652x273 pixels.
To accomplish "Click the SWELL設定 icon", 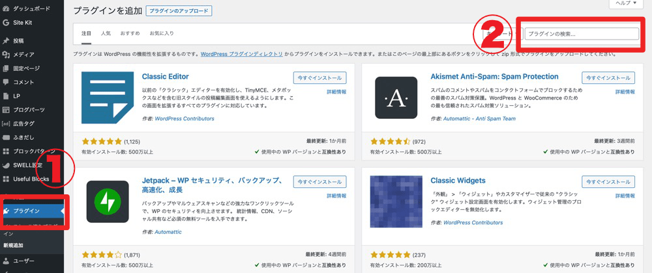I will [x=6, y=165].
